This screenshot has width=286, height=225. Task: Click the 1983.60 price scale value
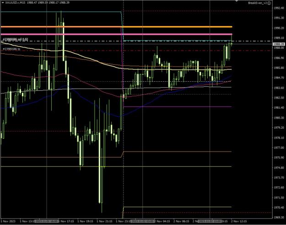[279, 88]
